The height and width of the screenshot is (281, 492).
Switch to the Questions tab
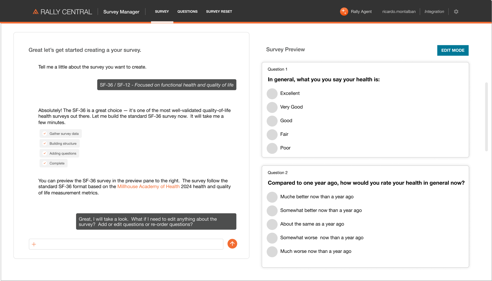tap(187, 12)
